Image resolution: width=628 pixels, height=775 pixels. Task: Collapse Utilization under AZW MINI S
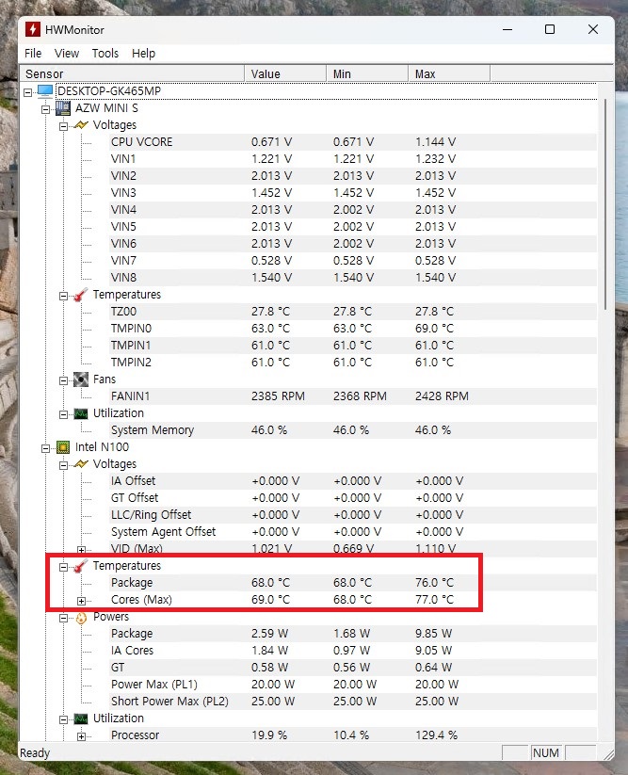pos(64,414)
